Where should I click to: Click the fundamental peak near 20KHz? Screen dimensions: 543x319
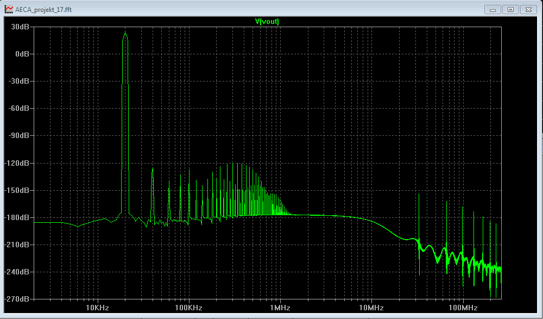(125, 34)
